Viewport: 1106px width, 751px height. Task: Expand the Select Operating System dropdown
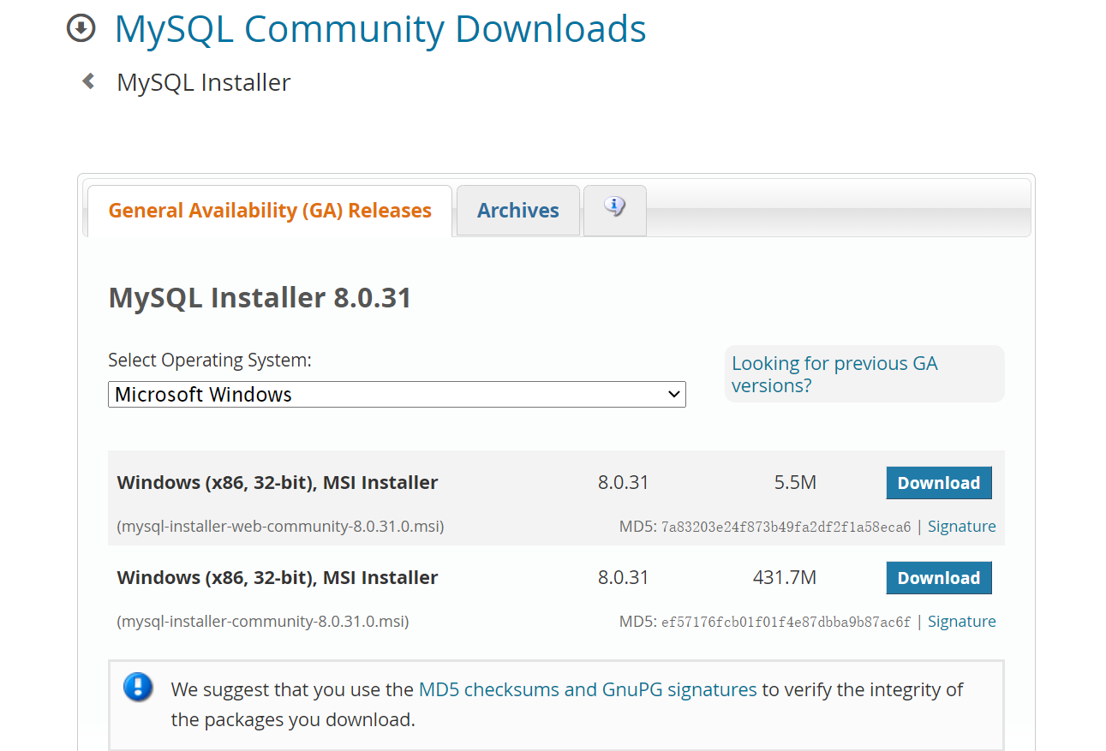[397, 395]
